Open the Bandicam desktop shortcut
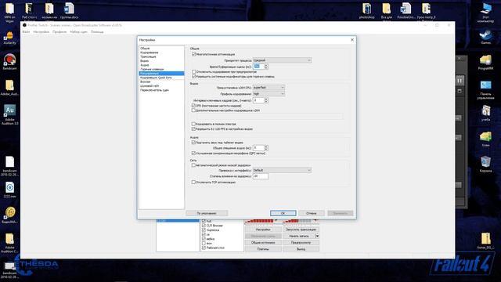 pyautogui.click(x=9, y=62)
